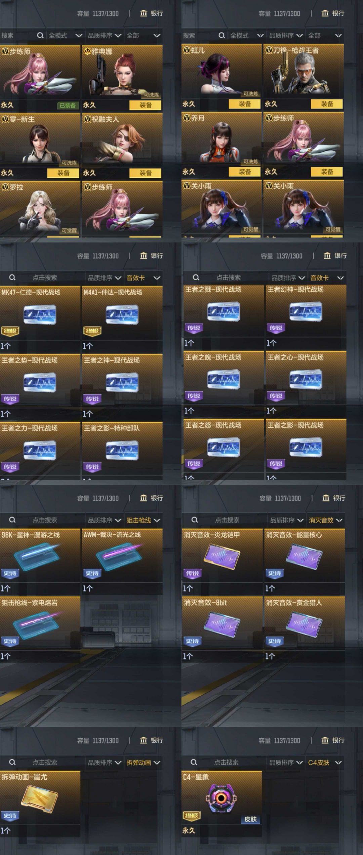Image resolution: width=363 pixels, height=855 pixels.
Task: Expand the 消灭音效 category dropdown
Action: (x=325, y=520)
